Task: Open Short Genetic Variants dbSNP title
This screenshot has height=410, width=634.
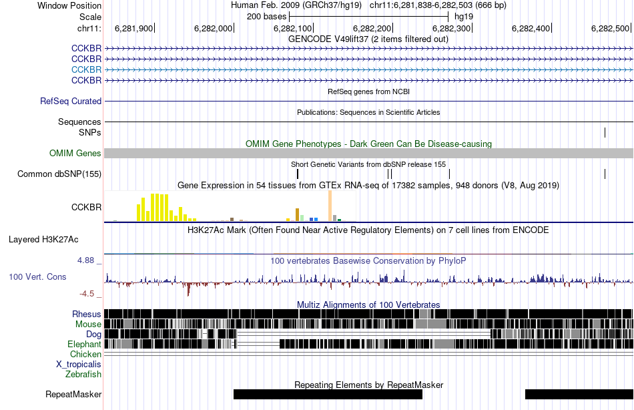Action: 368,165
